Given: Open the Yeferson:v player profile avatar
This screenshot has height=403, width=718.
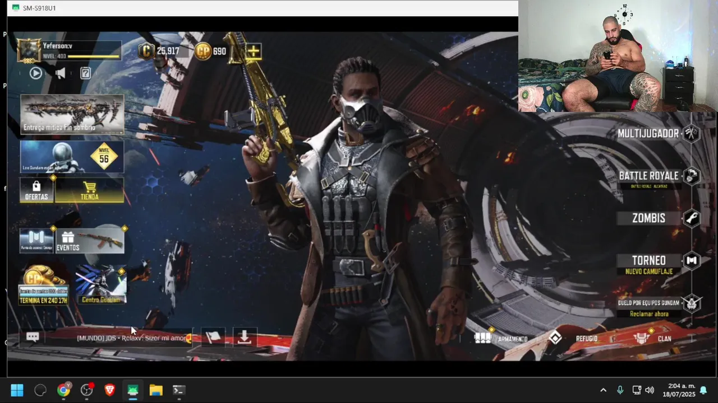Looking at the screenshot, I should (x=29, y=51).
